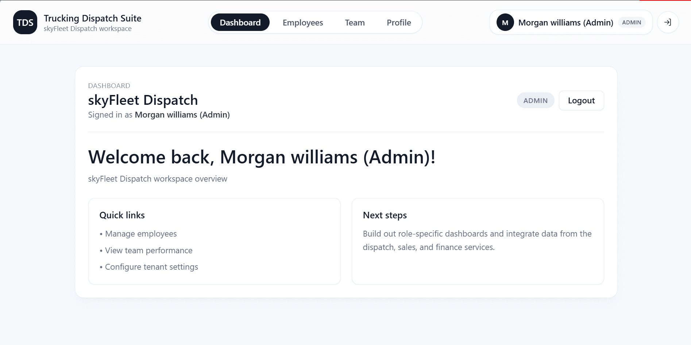Click the skyFleet Dispatch workspace subtitle
Screen dimensions: 691x345
[x=87, y=28]
